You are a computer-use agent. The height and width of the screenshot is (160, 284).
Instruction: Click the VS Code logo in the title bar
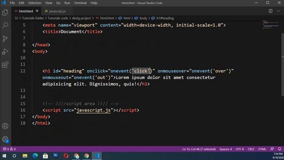point(4,3)
